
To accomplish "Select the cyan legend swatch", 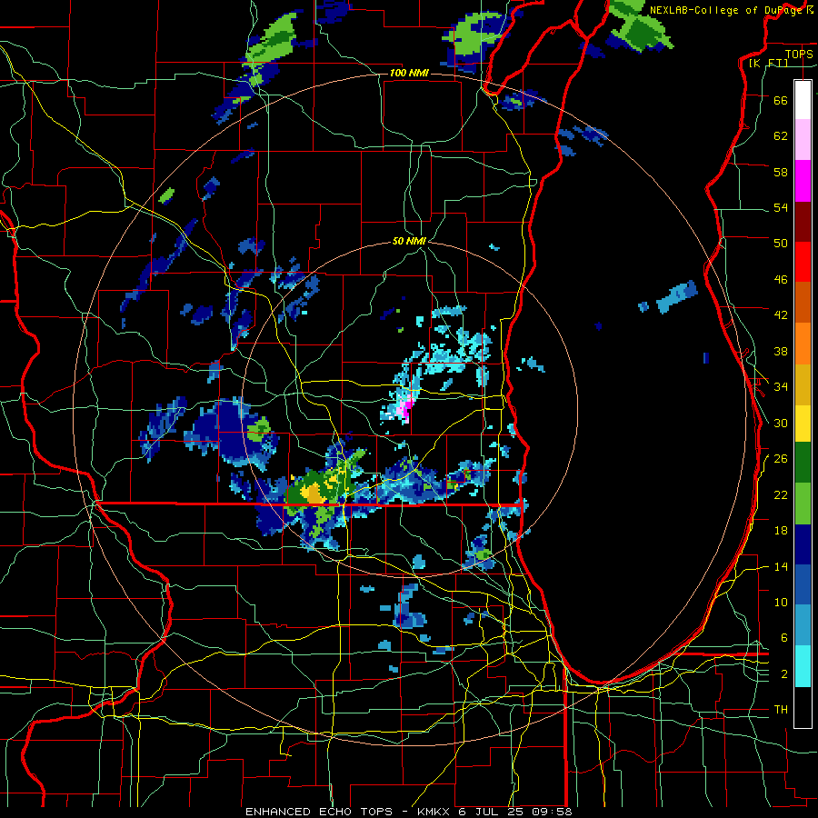I will coord(803,666).
